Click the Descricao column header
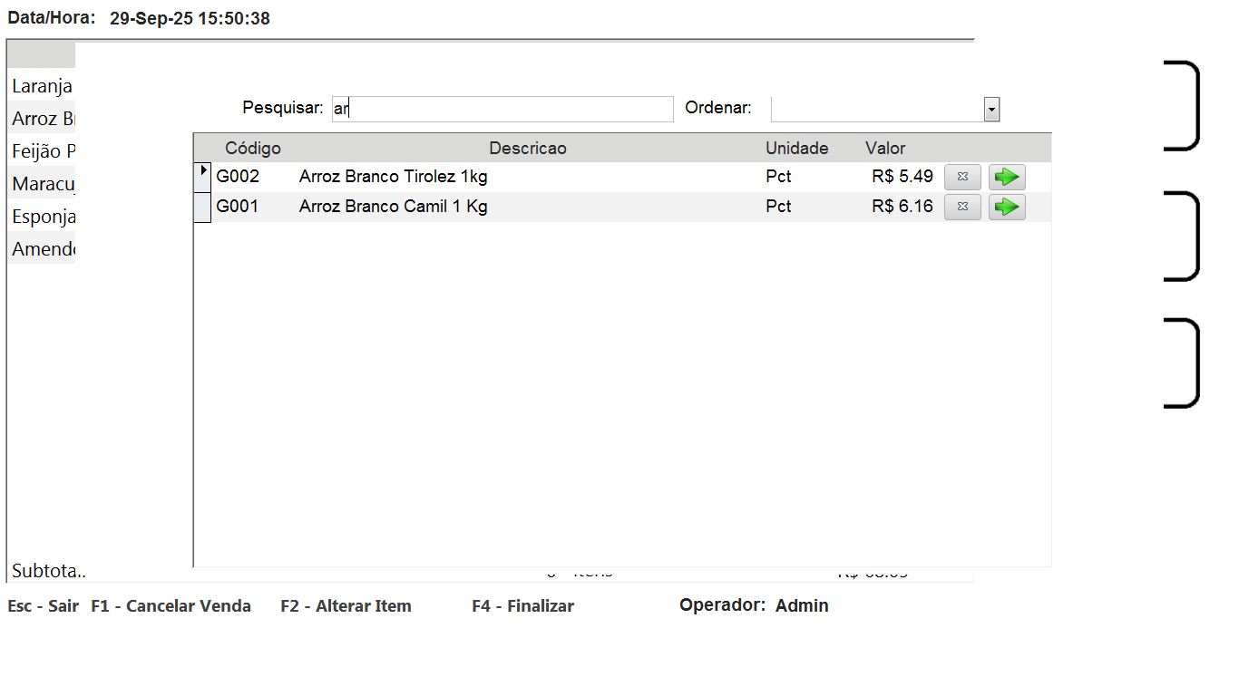The height and width of the screenshot is (696, 1239). 527,148
